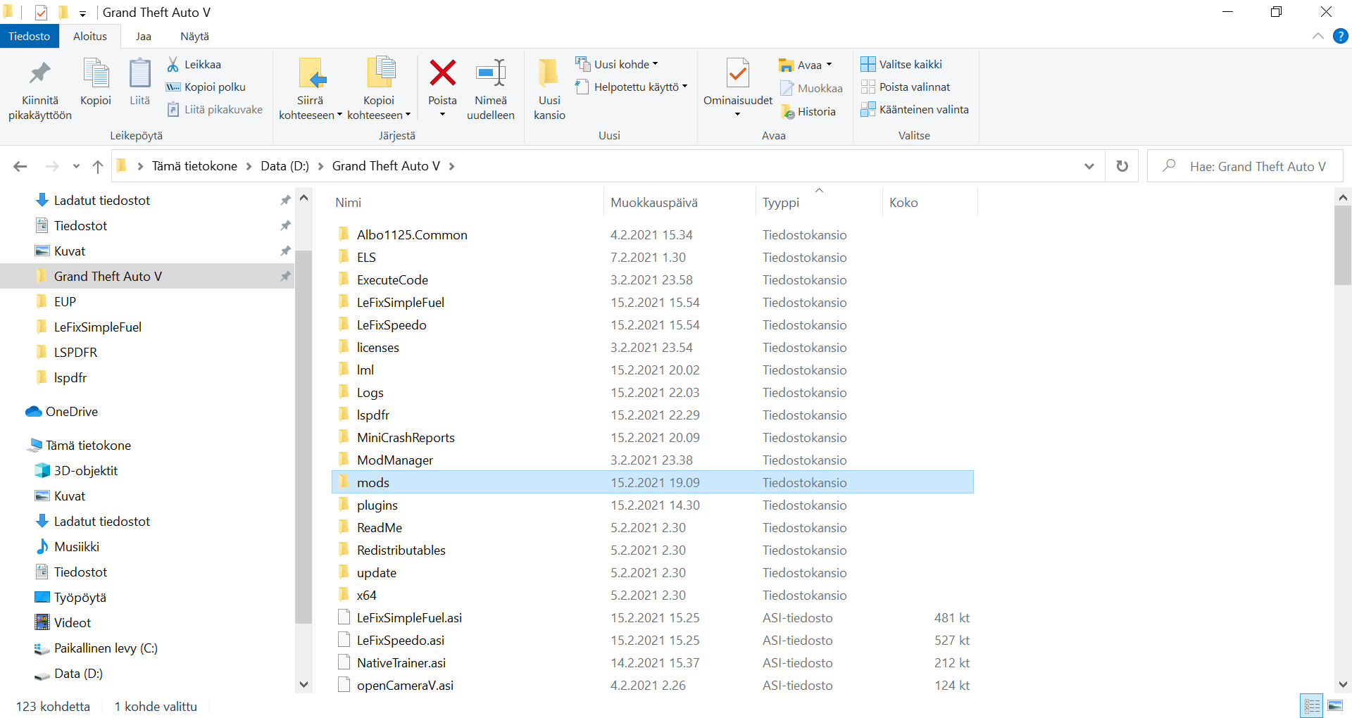Screen dimensions: 1352x718
Task: Click Tämä tietokone in address path
Action: click(194, 166)
